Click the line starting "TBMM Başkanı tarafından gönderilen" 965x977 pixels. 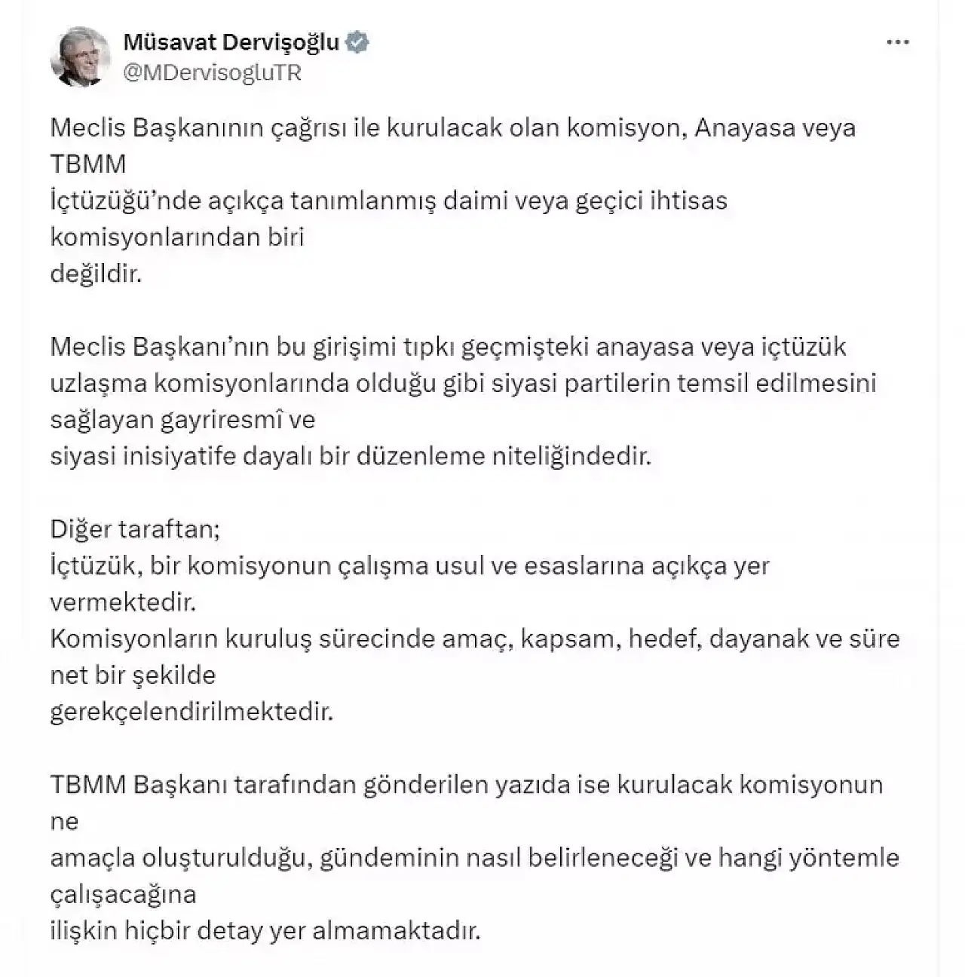466,785
